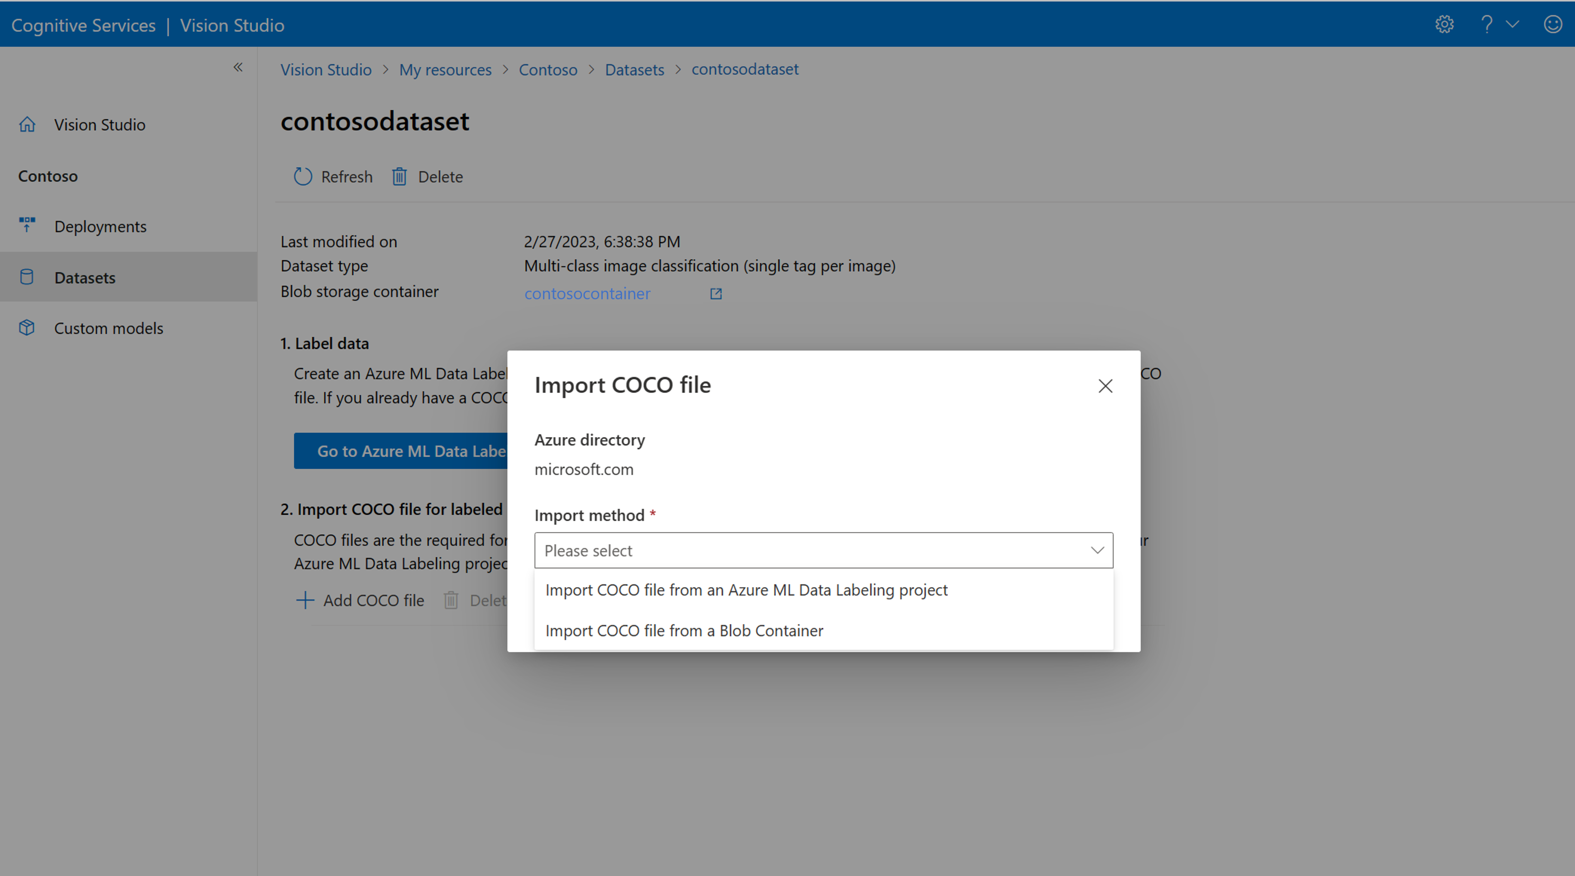
Task: Click the Datasets icon in sidebar
Action: pos(27,277)
